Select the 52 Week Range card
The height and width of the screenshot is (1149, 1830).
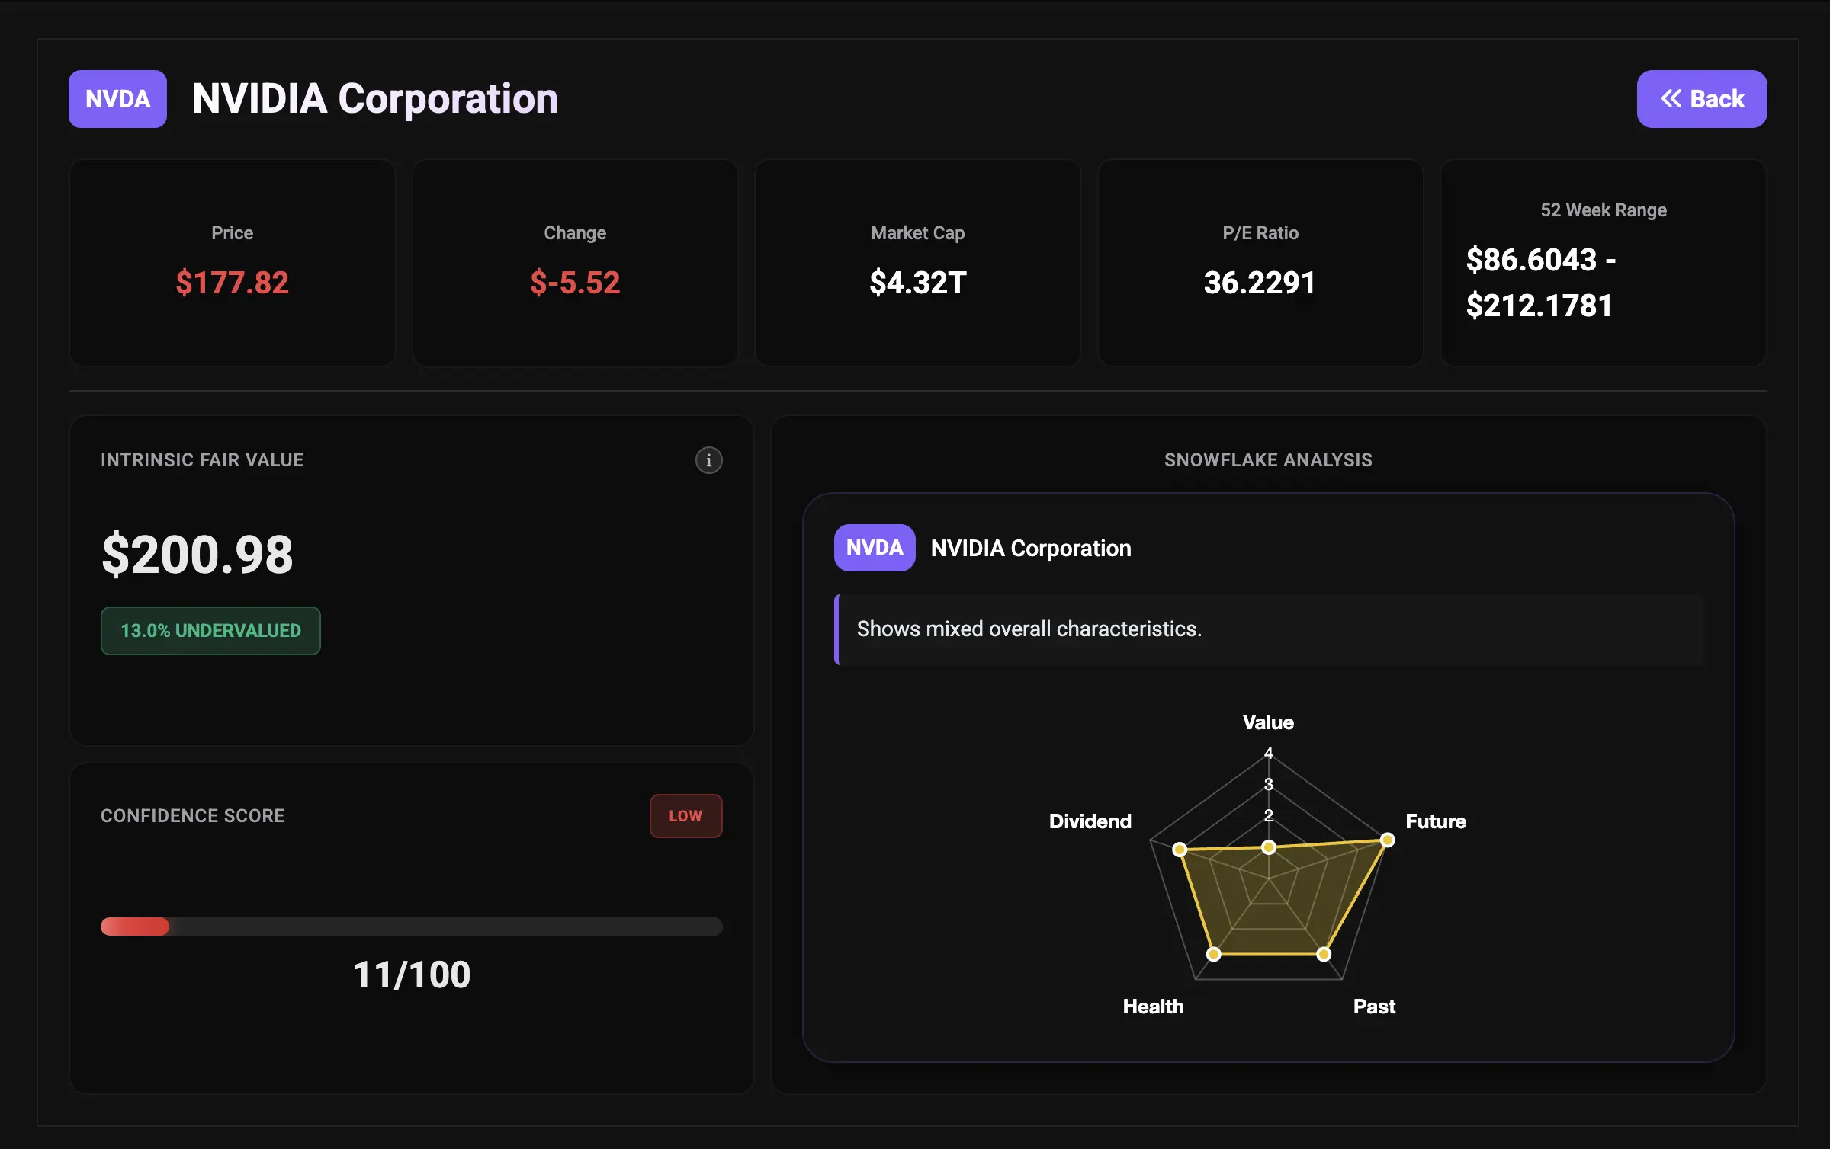coord(1604,263)
